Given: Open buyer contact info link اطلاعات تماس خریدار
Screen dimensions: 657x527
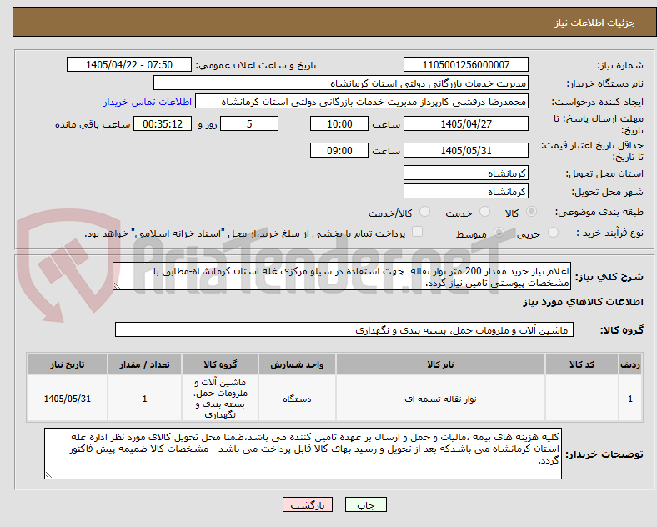Looking at the screenshot, I should [x=148, y=102].
